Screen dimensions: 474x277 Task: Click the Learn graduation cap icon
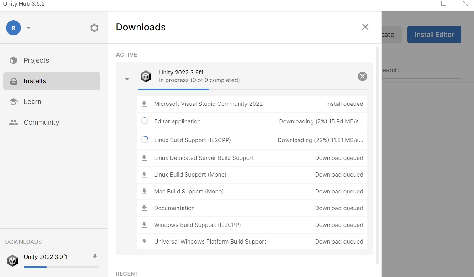pos(13,102)
